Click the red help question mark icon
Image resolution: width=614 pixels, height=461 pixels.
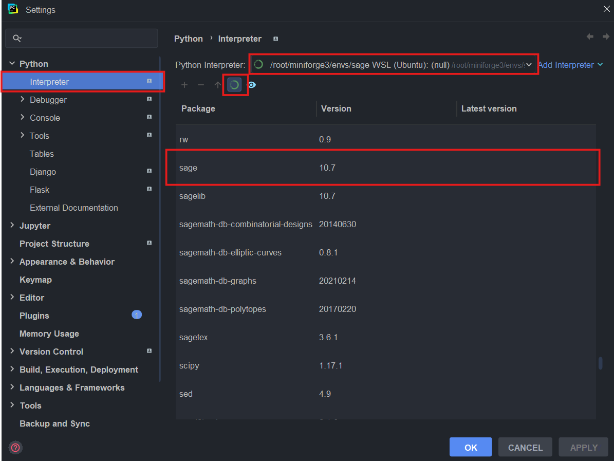coord(15,448)
